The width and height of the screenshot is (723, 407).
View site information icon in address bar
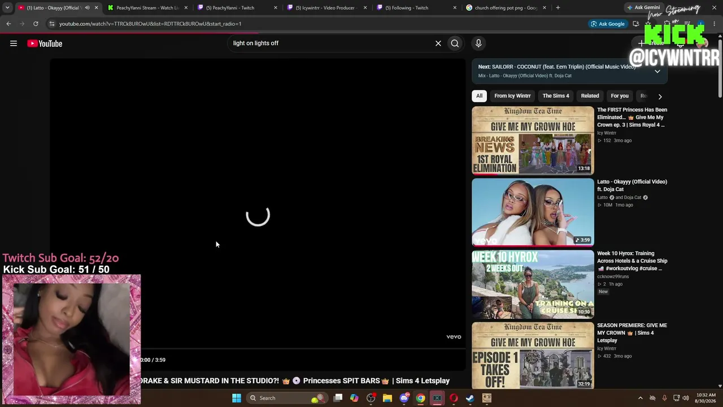(51, 24)
